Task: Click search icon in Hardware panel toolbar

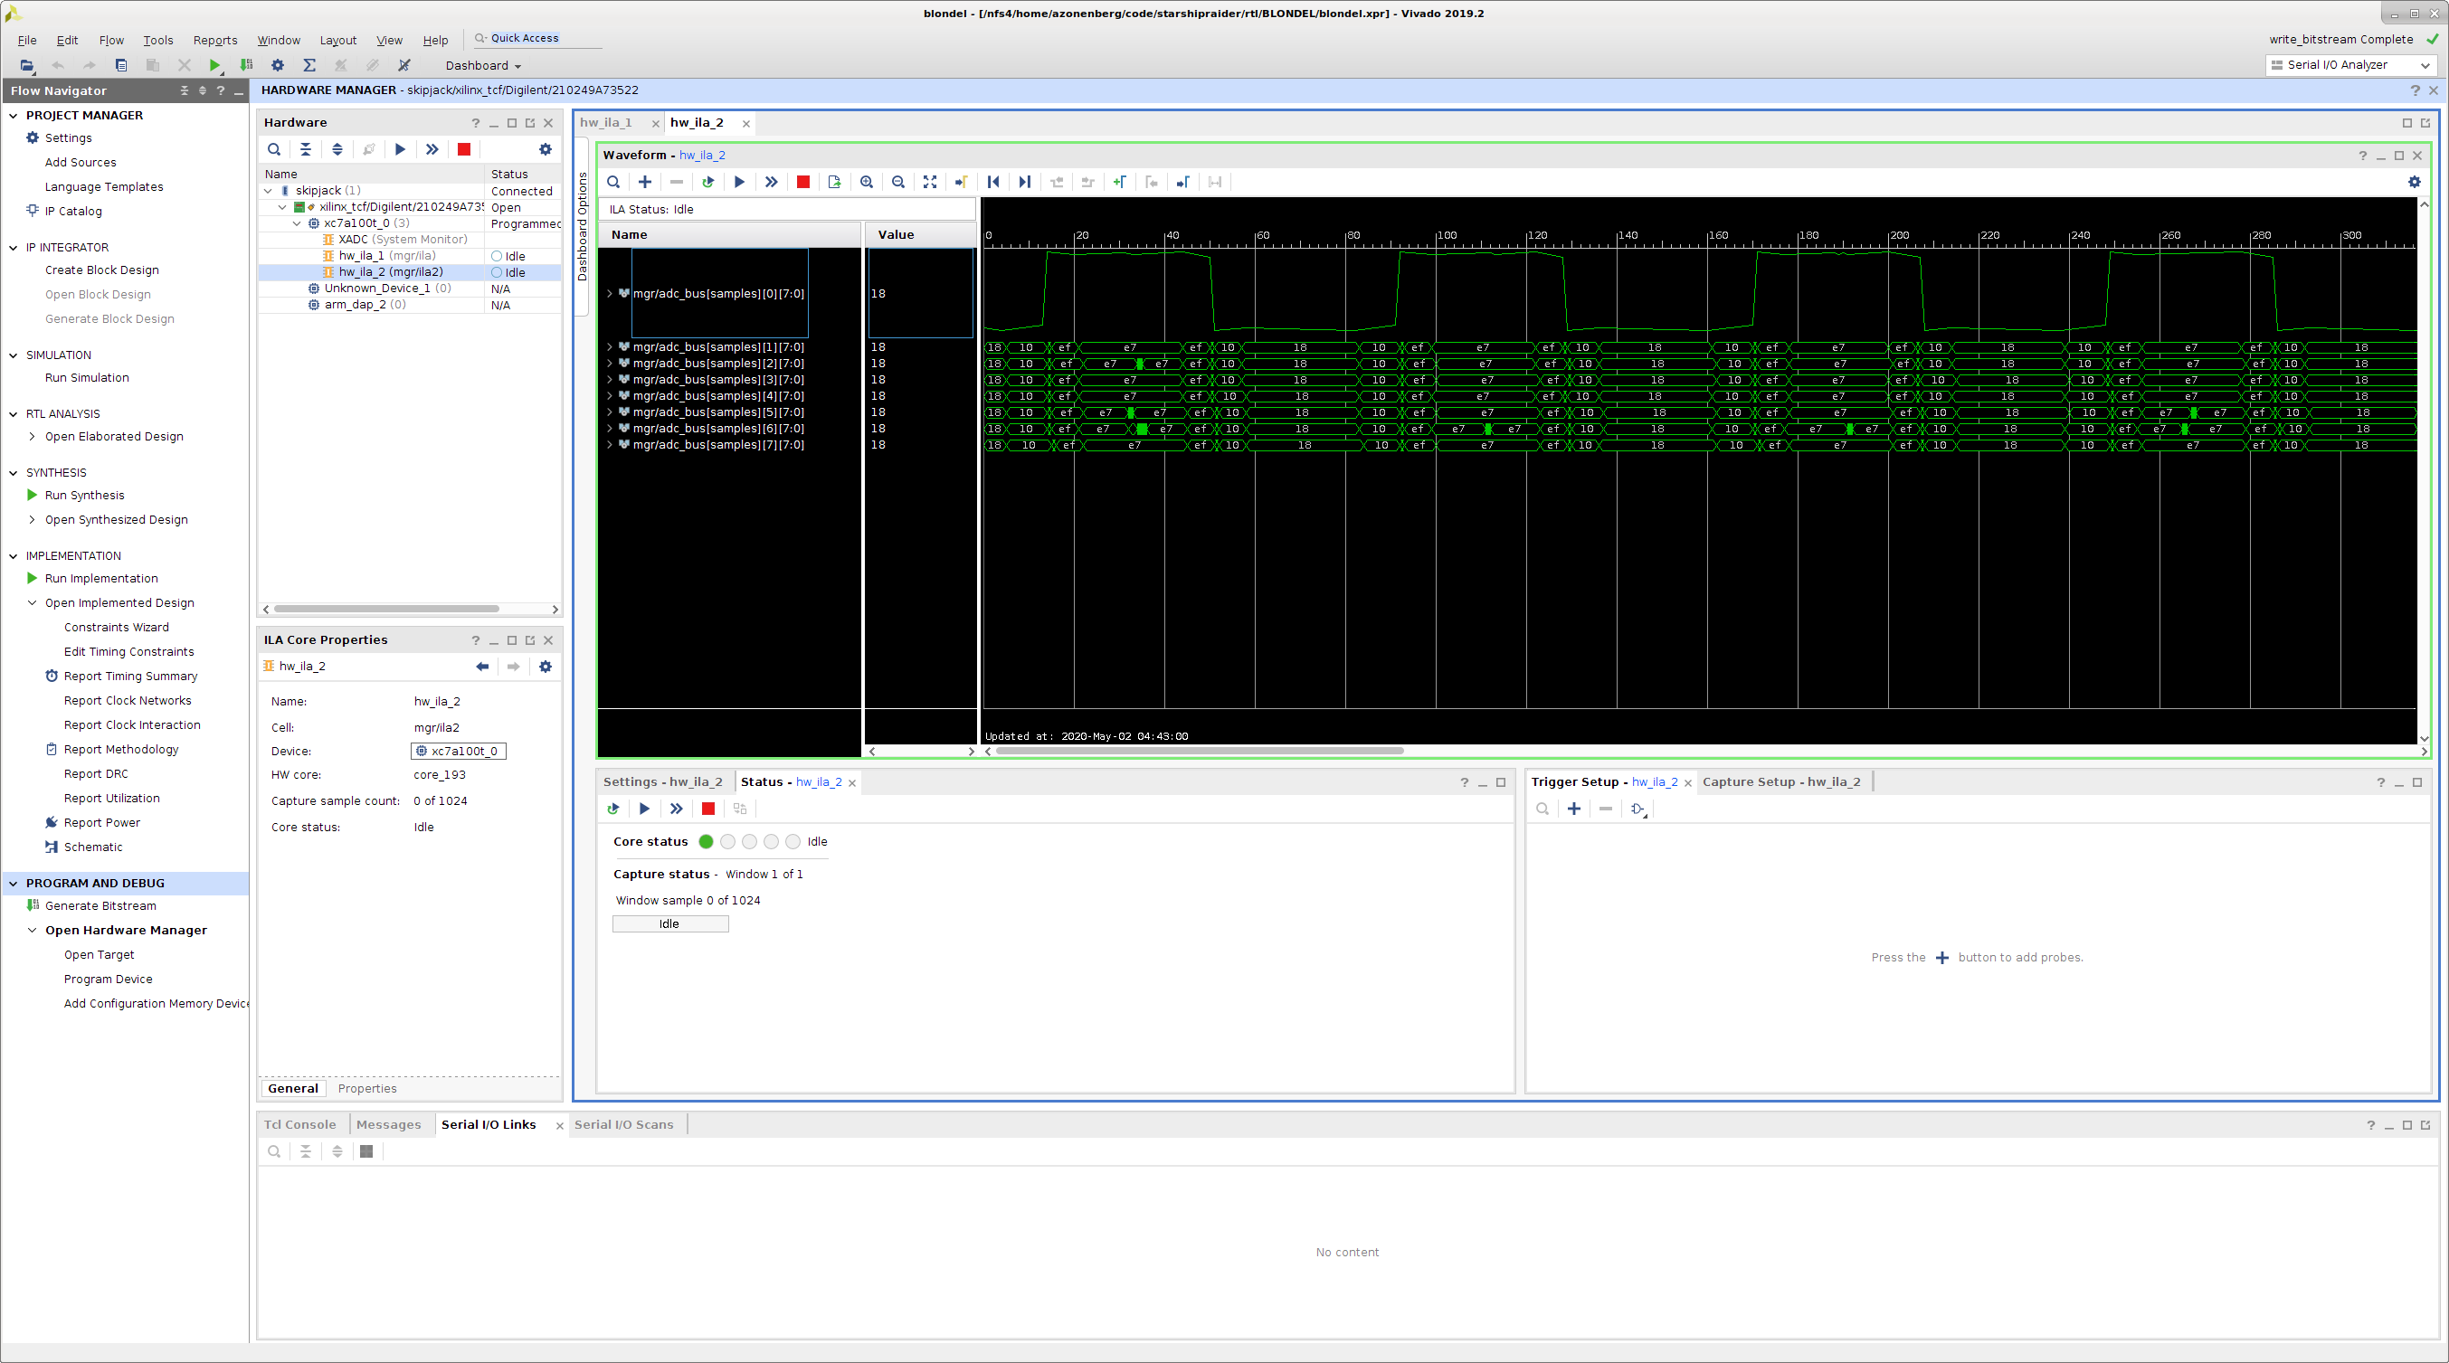Action: 274,149
